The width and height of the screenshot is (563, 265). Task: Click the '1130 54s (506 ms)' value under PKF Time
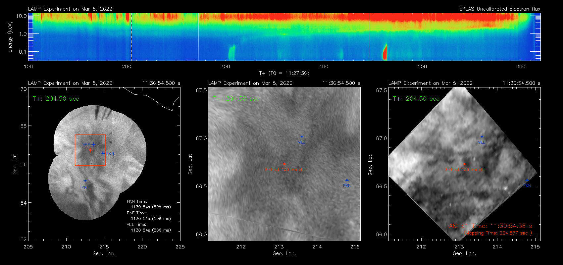pos(151,219)
